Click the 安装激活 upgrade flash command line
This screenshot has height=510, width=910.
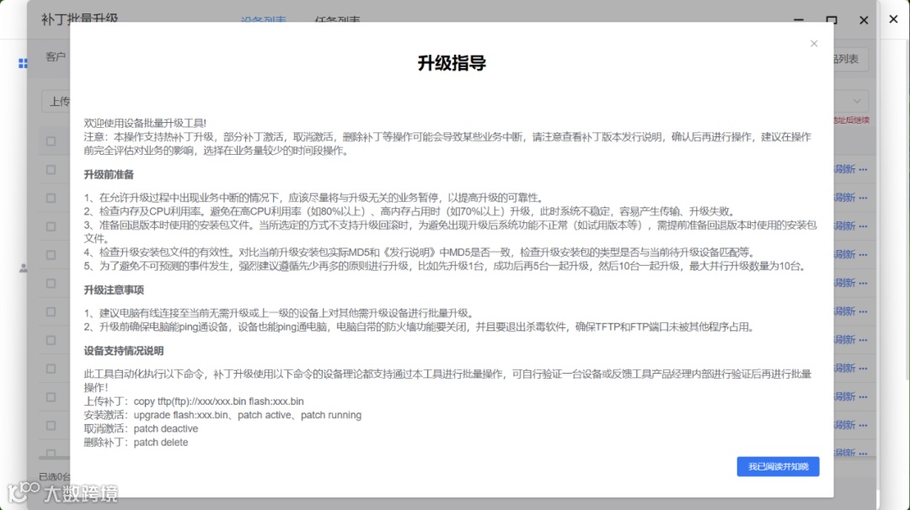tap(222, 415)
